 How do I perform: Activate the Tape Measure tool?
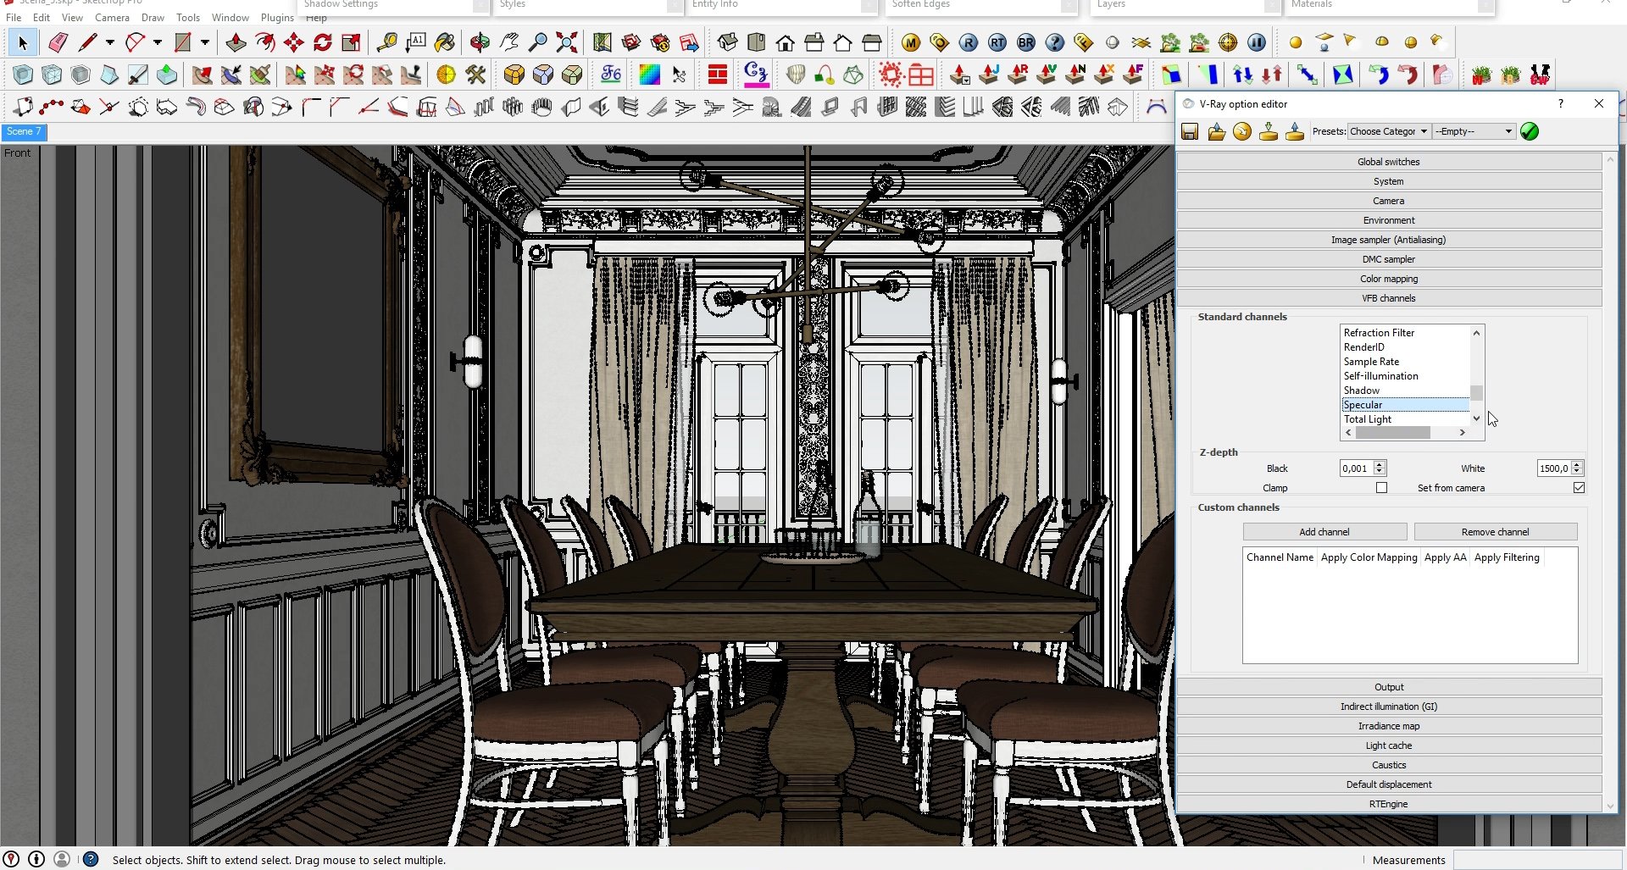[x=387, y=42]
